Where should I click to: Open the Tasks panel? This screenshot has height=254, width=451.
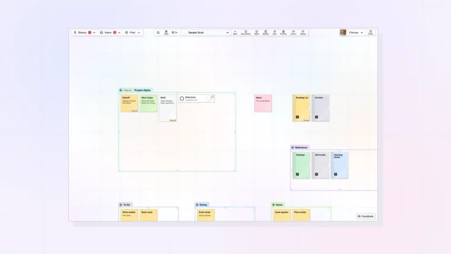[370, 33]
